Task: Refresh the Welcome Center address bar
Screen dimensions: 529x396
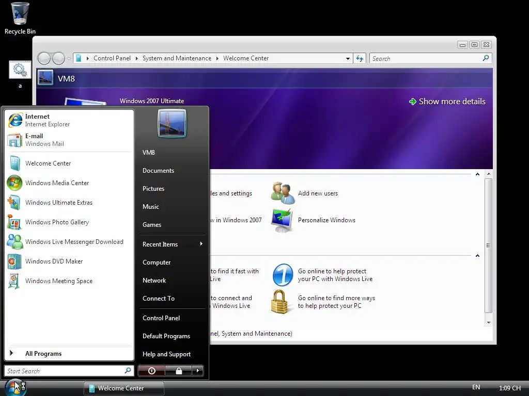Action: (360, 59)
